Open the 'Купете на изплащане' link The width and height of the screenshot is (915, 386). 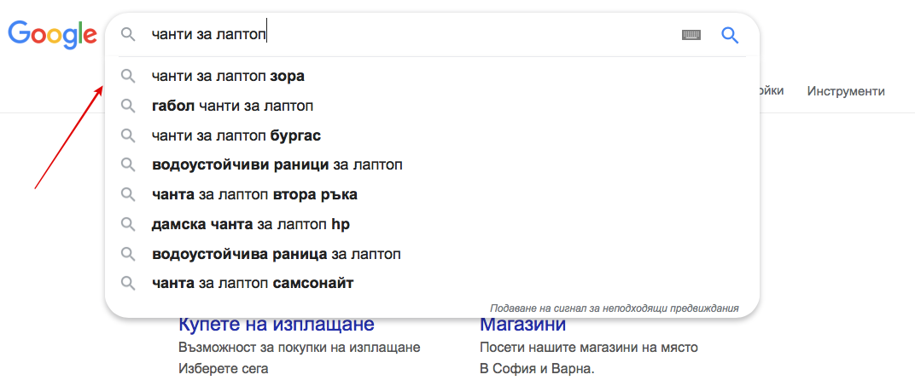(276, 325)
